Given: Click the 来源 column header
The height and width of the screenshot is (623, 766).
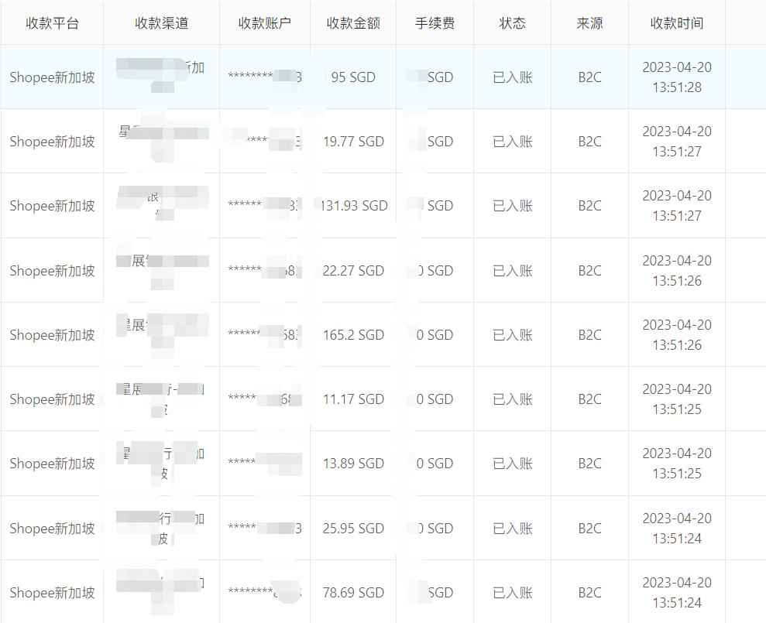Looking at the screenshot, I should [589, 23].
